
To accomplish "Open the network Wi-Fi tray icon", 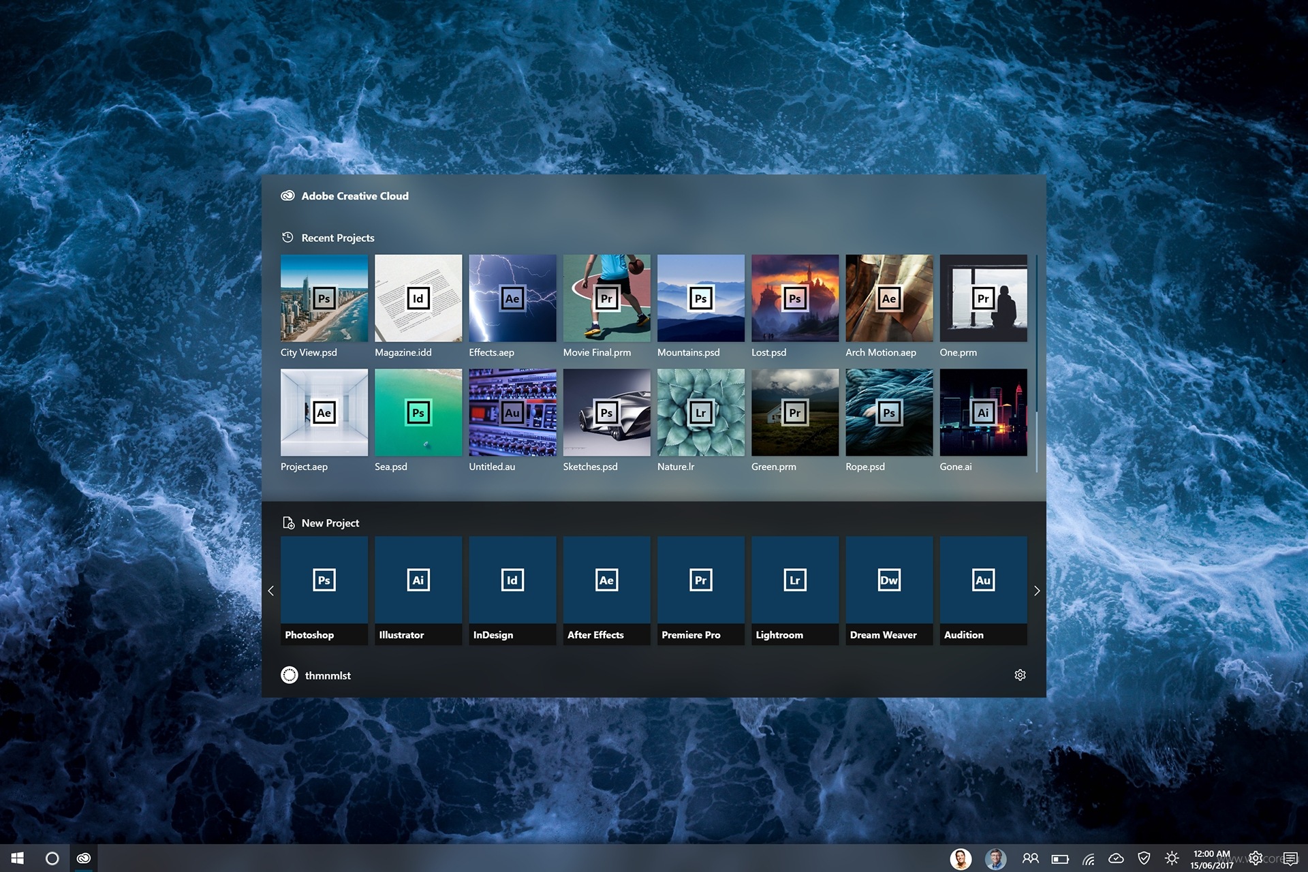I will tap(1089, 859).
